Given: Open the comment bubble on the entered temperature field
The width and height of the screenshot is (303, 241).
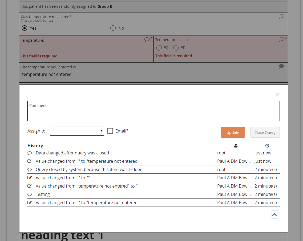Looking at the screenshot, I should [281, 66].
